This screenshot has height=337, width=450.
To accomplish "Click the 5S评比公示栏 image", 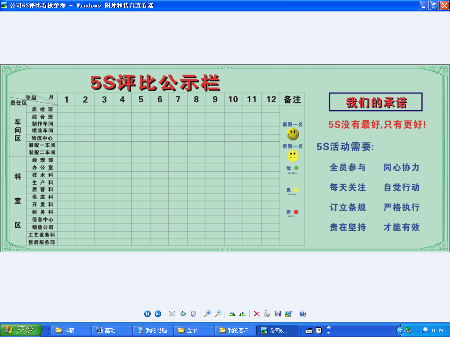I will click(x=225, y=158).
